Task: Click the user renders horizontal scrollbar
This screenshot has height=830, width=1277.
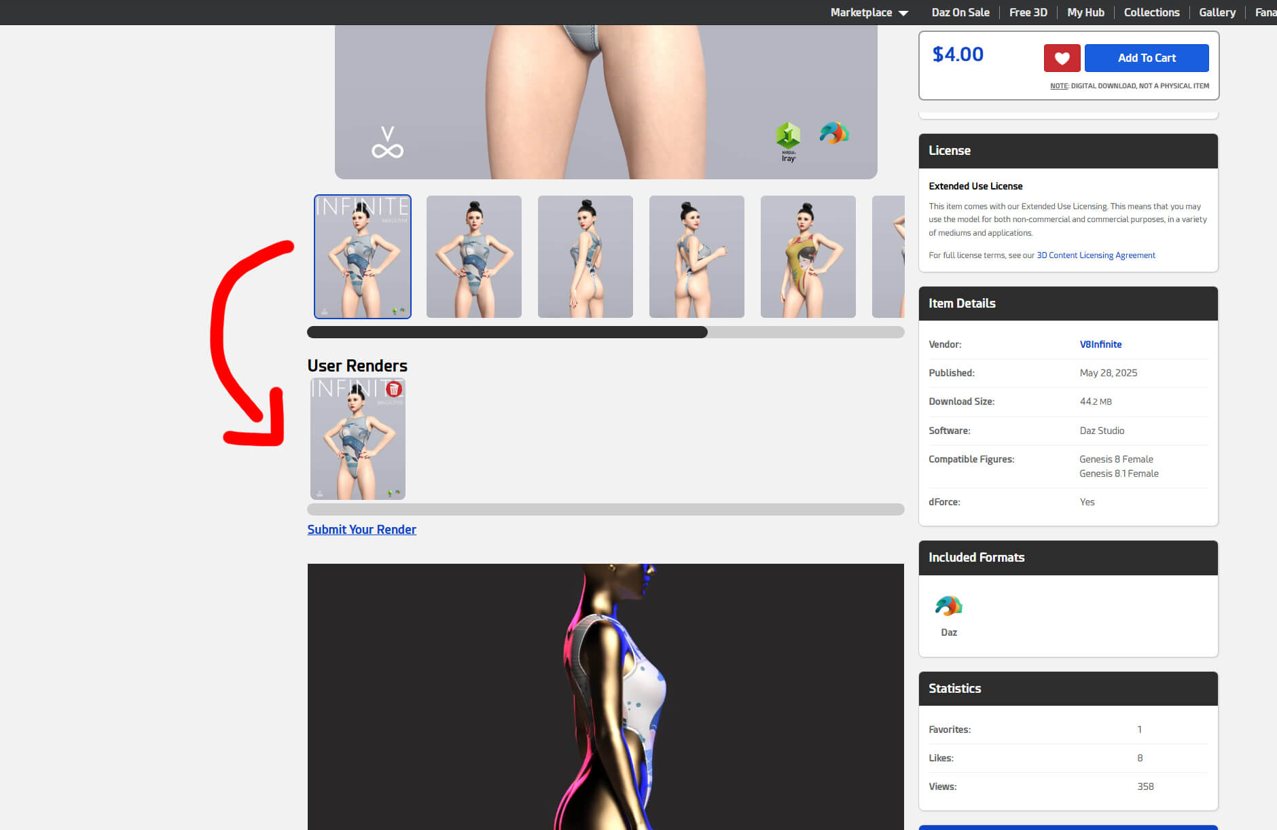Action: tap(605, 509)
